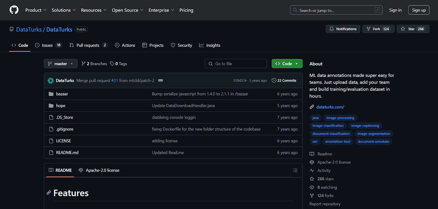Screen dimensions: 438x209
Task: Click the LICENSE file icon
Action: tap(51, 141)
